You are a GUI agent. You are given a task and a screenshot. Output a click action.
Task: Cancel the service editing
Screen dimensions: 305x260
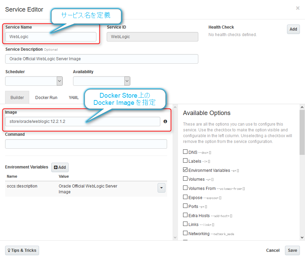coord(273,250)
